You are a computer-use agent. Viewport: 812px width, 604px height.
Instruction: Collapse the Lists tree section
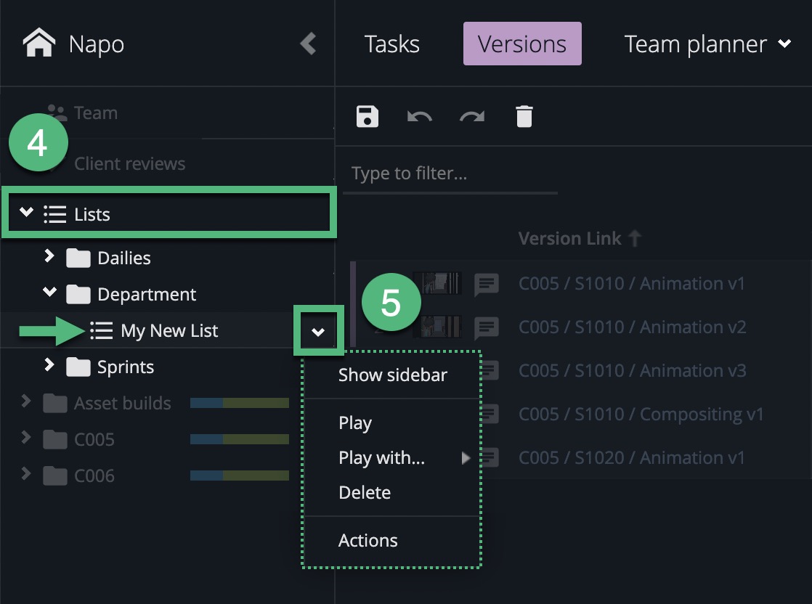[x=27, y=213]
